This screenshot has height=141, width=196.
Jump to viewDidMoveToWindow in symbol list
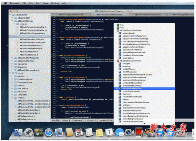point(133,97)
